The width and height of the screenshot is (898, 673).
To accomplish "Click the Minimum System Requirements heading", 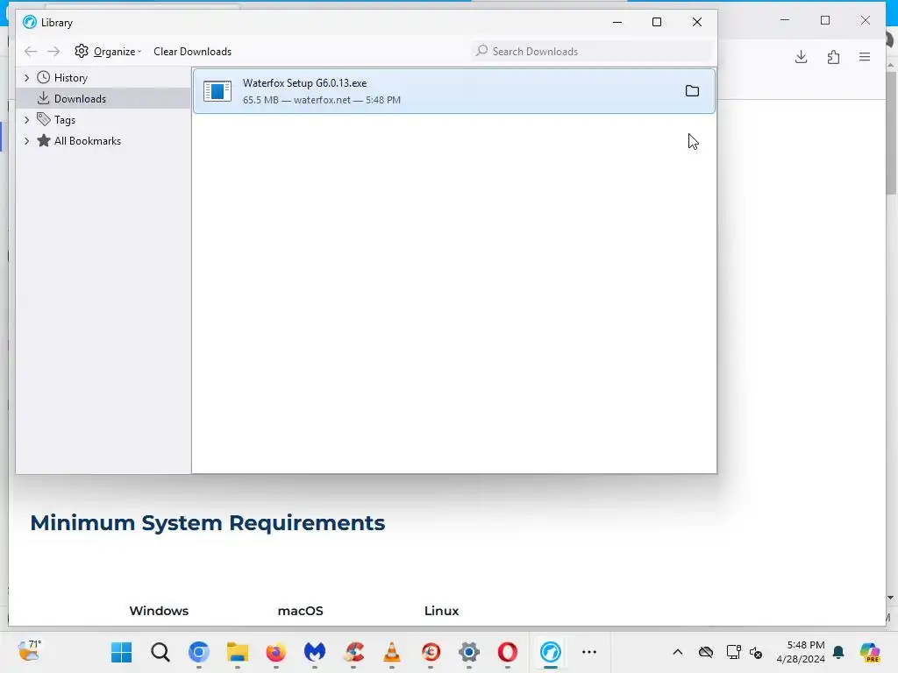I will click(207, 523).
